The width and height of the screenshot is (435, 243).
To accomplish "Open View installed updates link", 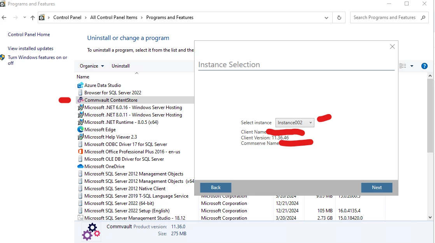I will [30, 49].
